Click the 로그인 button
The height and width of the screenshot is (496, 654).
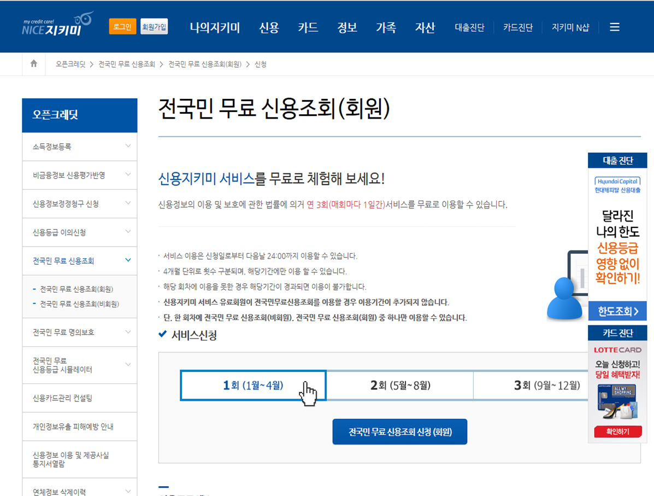click(x=122, y=27)
